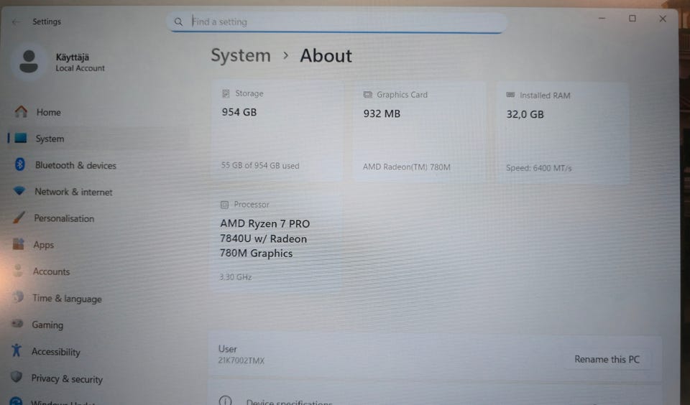Click System in the breadcrumb
This screenshot has width=690, height=405.
click(241, 56)
